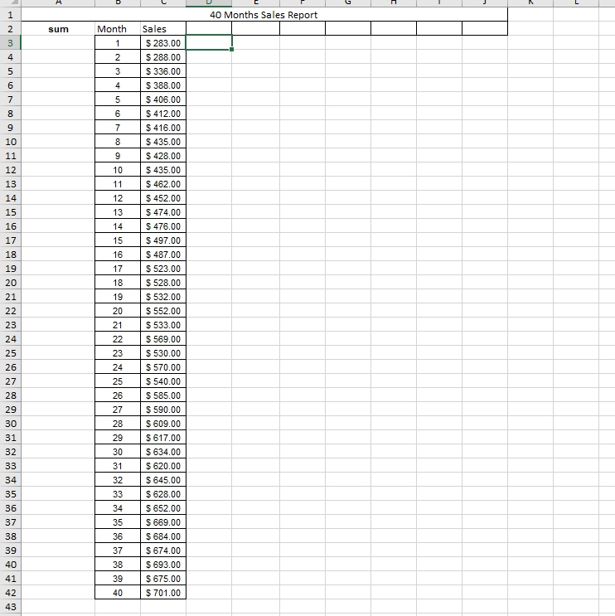Click the active cell D3
The image size is (615, 616).
[x=209, y=43]
